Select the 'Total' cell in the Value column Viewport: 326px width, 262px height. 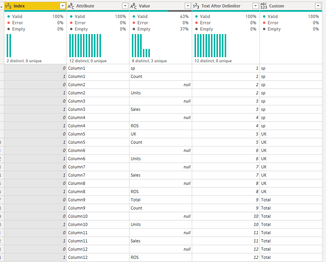coord(160,200)
